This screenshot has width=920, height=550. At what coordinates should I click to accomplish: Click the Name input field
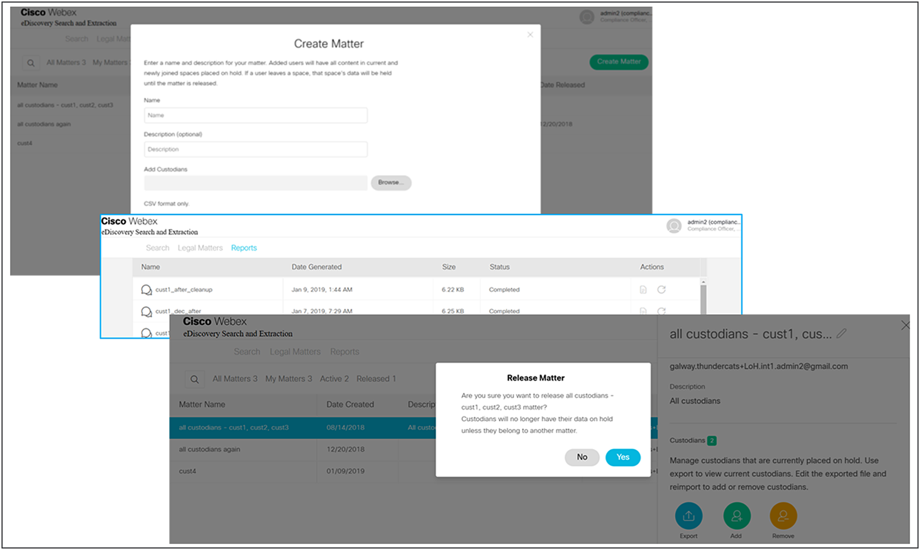[x=255, y=116]
